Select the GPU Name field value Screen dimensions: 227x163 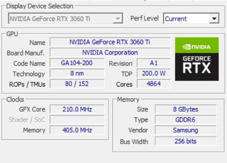click(110, 42)
